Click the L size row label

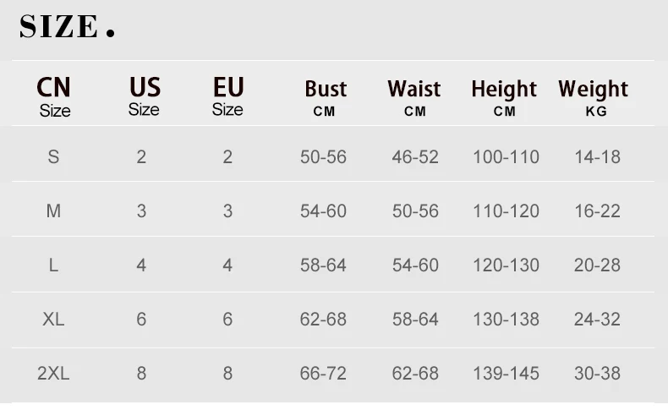(x=53, y=265)
